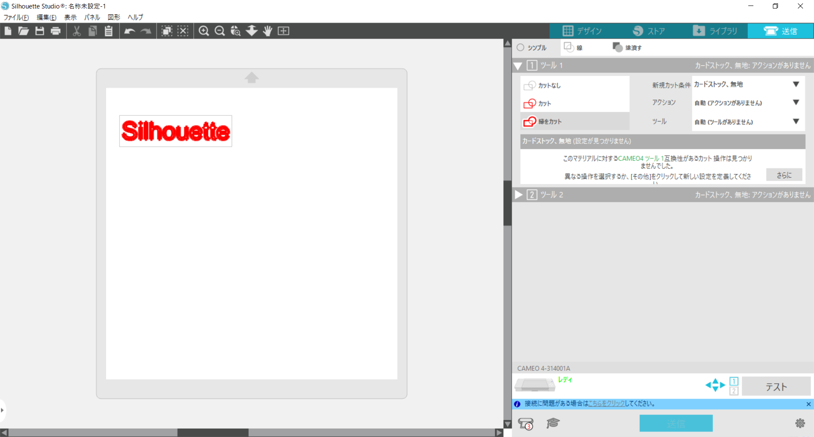Select the No Cut (カットなし) option
814x437 pixels.
(x=574, y=85)
